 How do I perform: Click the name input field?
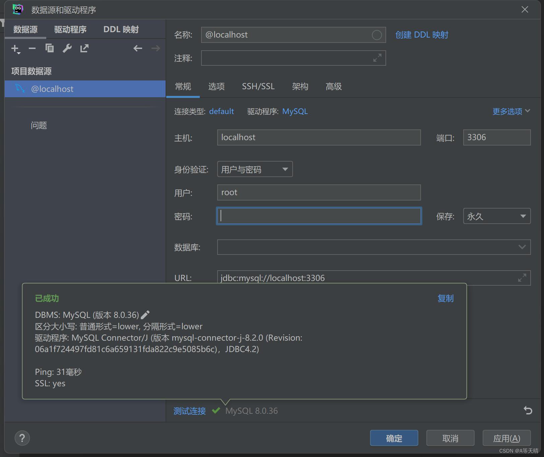293,35
